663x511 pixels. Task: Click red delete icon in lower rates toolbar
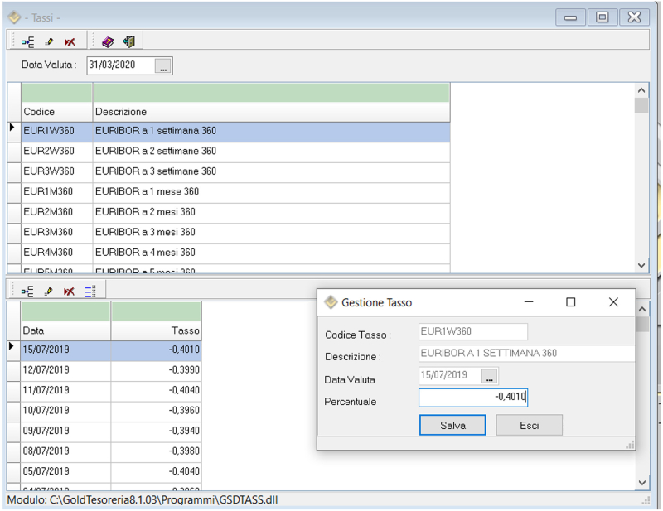click(x=70, y=291)
